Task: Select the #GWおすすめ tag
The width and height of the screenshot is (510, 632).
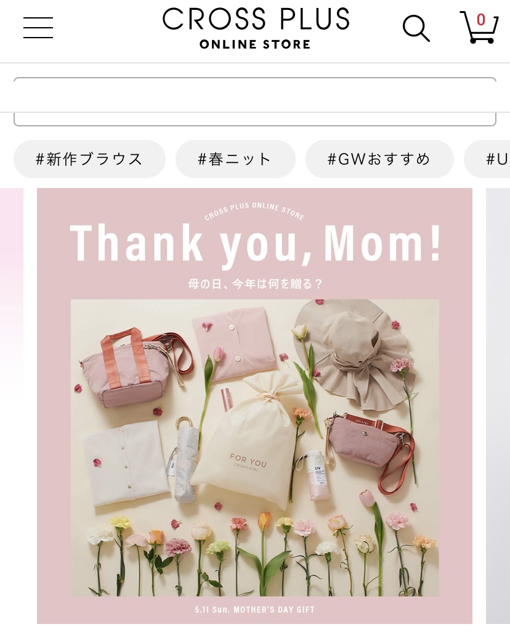Action: coord(379,159)
